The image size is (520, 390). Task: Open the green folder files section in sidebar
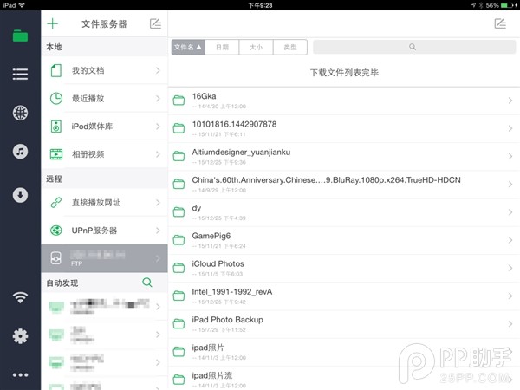pyautogui.click(x=20, y=36)
